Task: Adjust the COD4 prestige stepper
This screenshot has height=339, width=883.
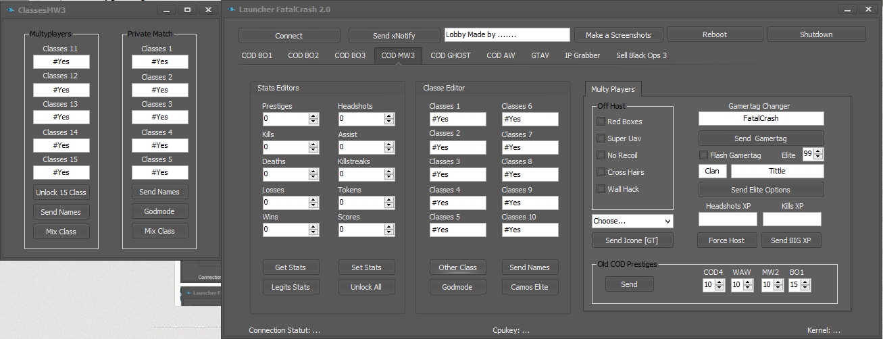Action: [720, 285]
